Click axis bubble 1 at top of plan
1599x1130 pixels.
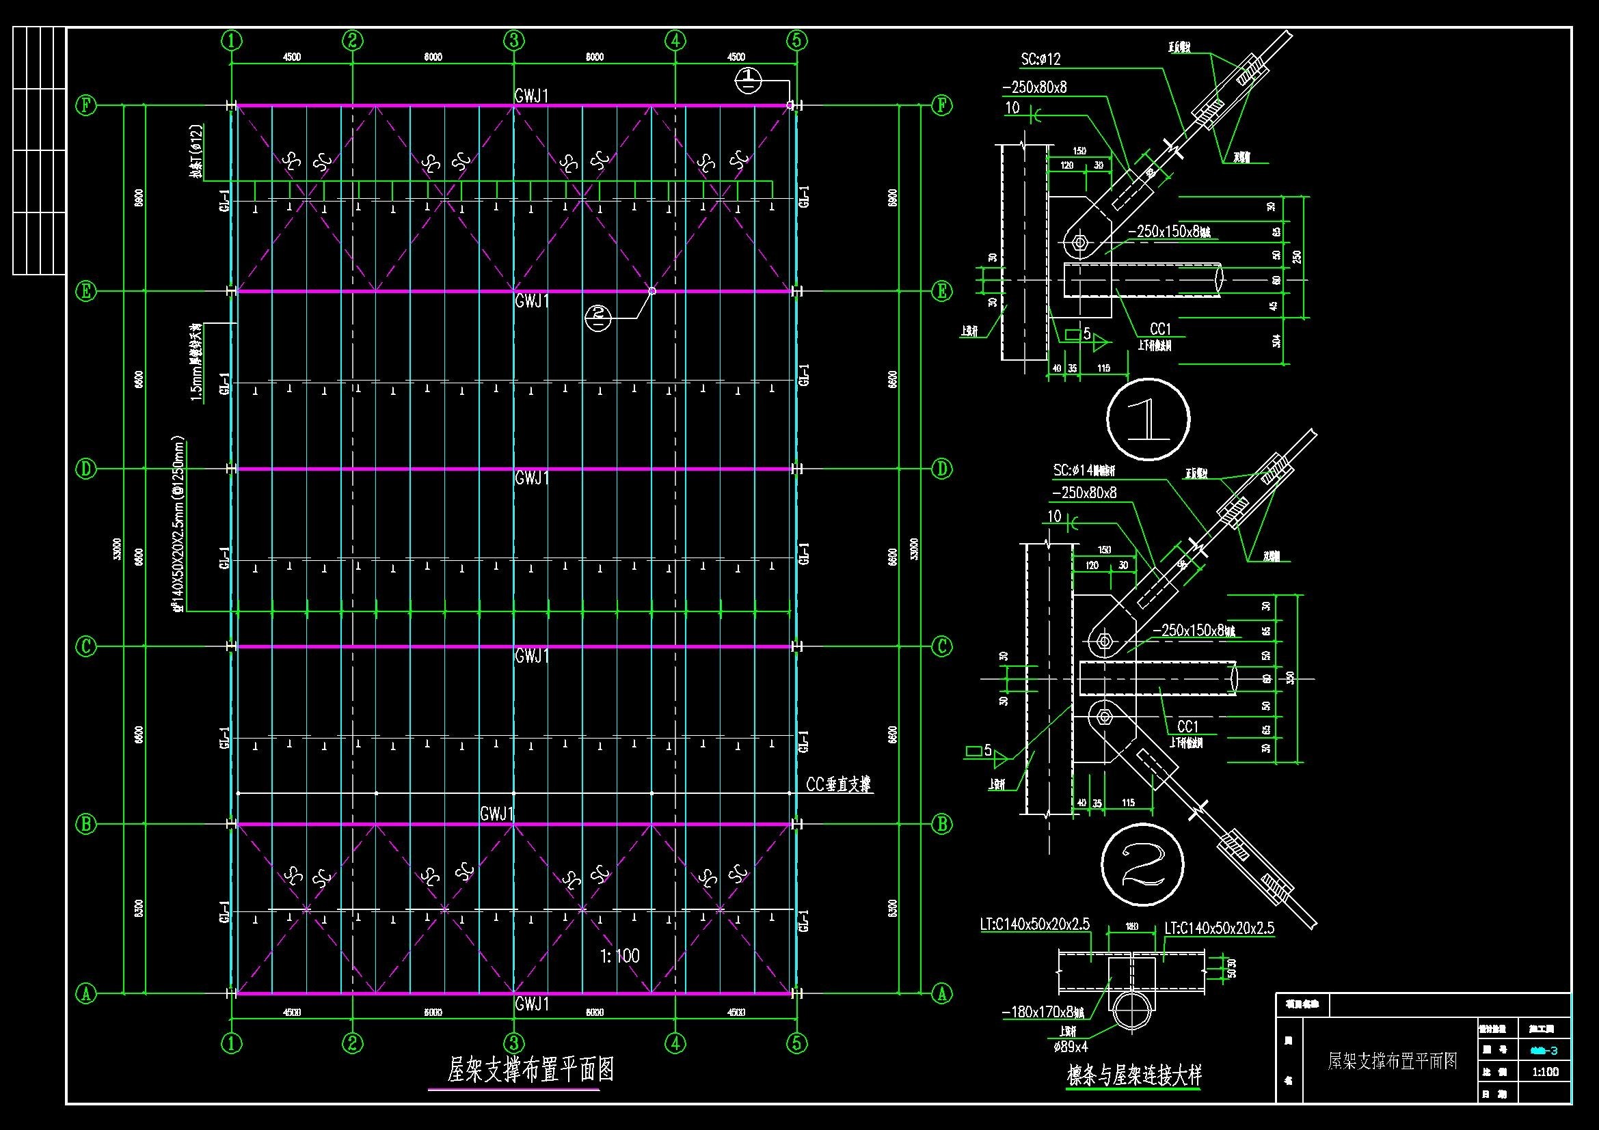tap(232, 41)
